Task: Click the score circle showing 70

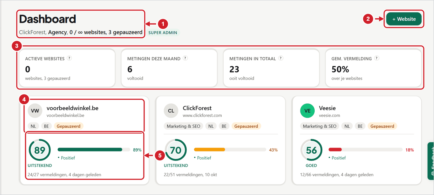Action: 176,150
